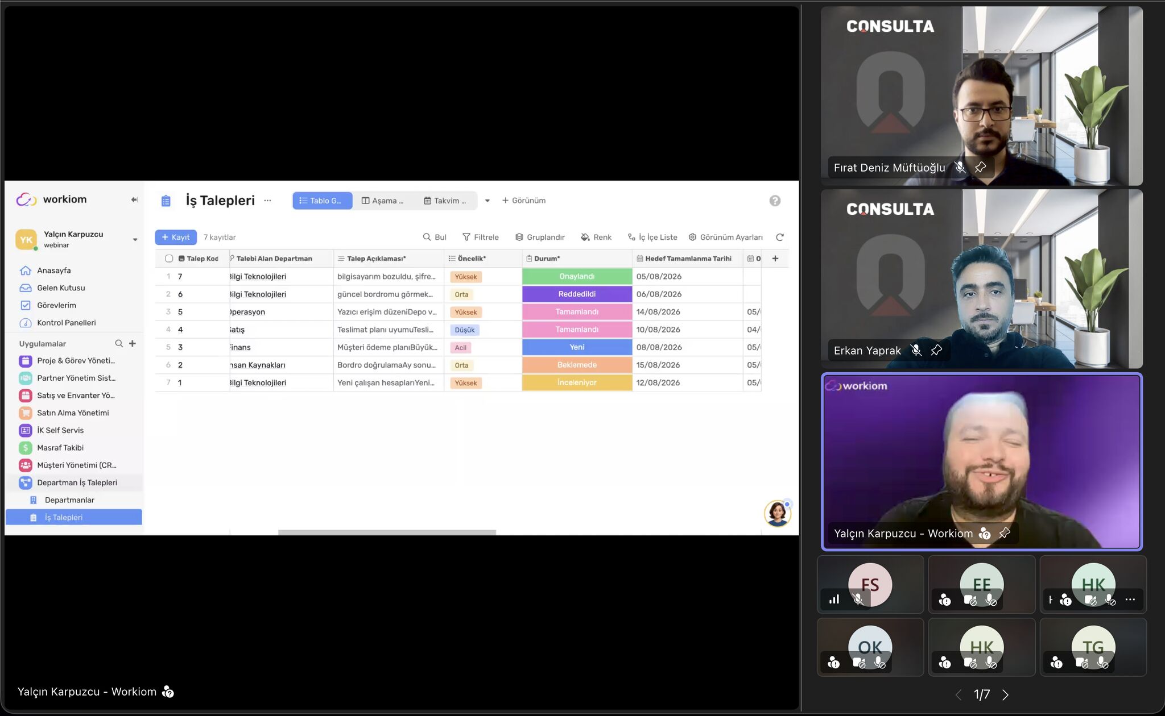
Task: Open the help question mark icon
Action: point(775,201)
